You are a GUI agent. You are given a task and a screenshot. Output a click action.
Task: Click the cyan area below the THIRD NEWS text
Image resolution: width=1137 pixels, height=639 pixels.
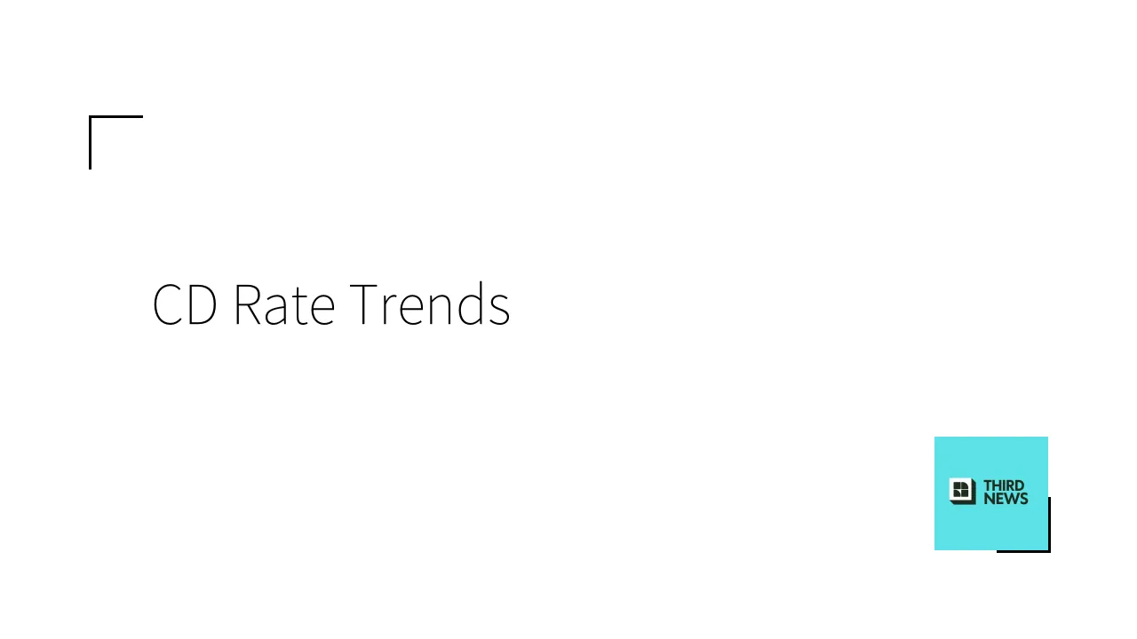[990, 528]
